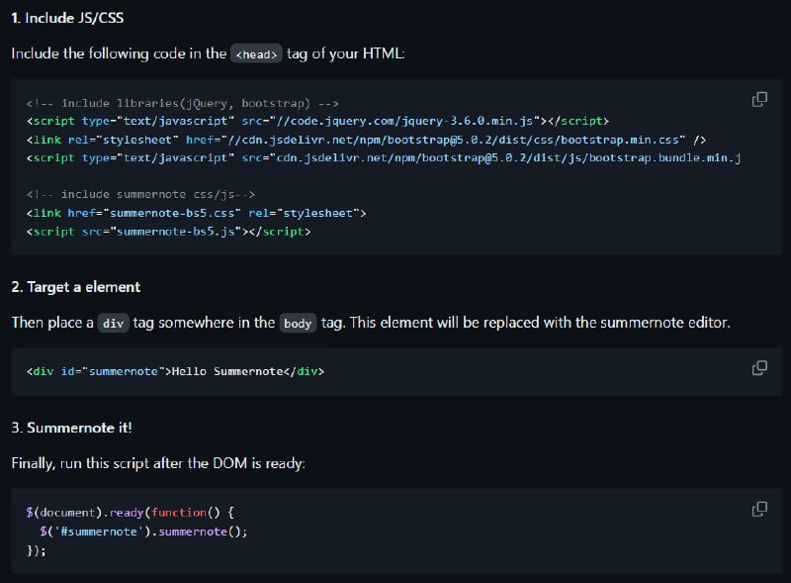Click the 'body' inline code tag

click(298, 324)
